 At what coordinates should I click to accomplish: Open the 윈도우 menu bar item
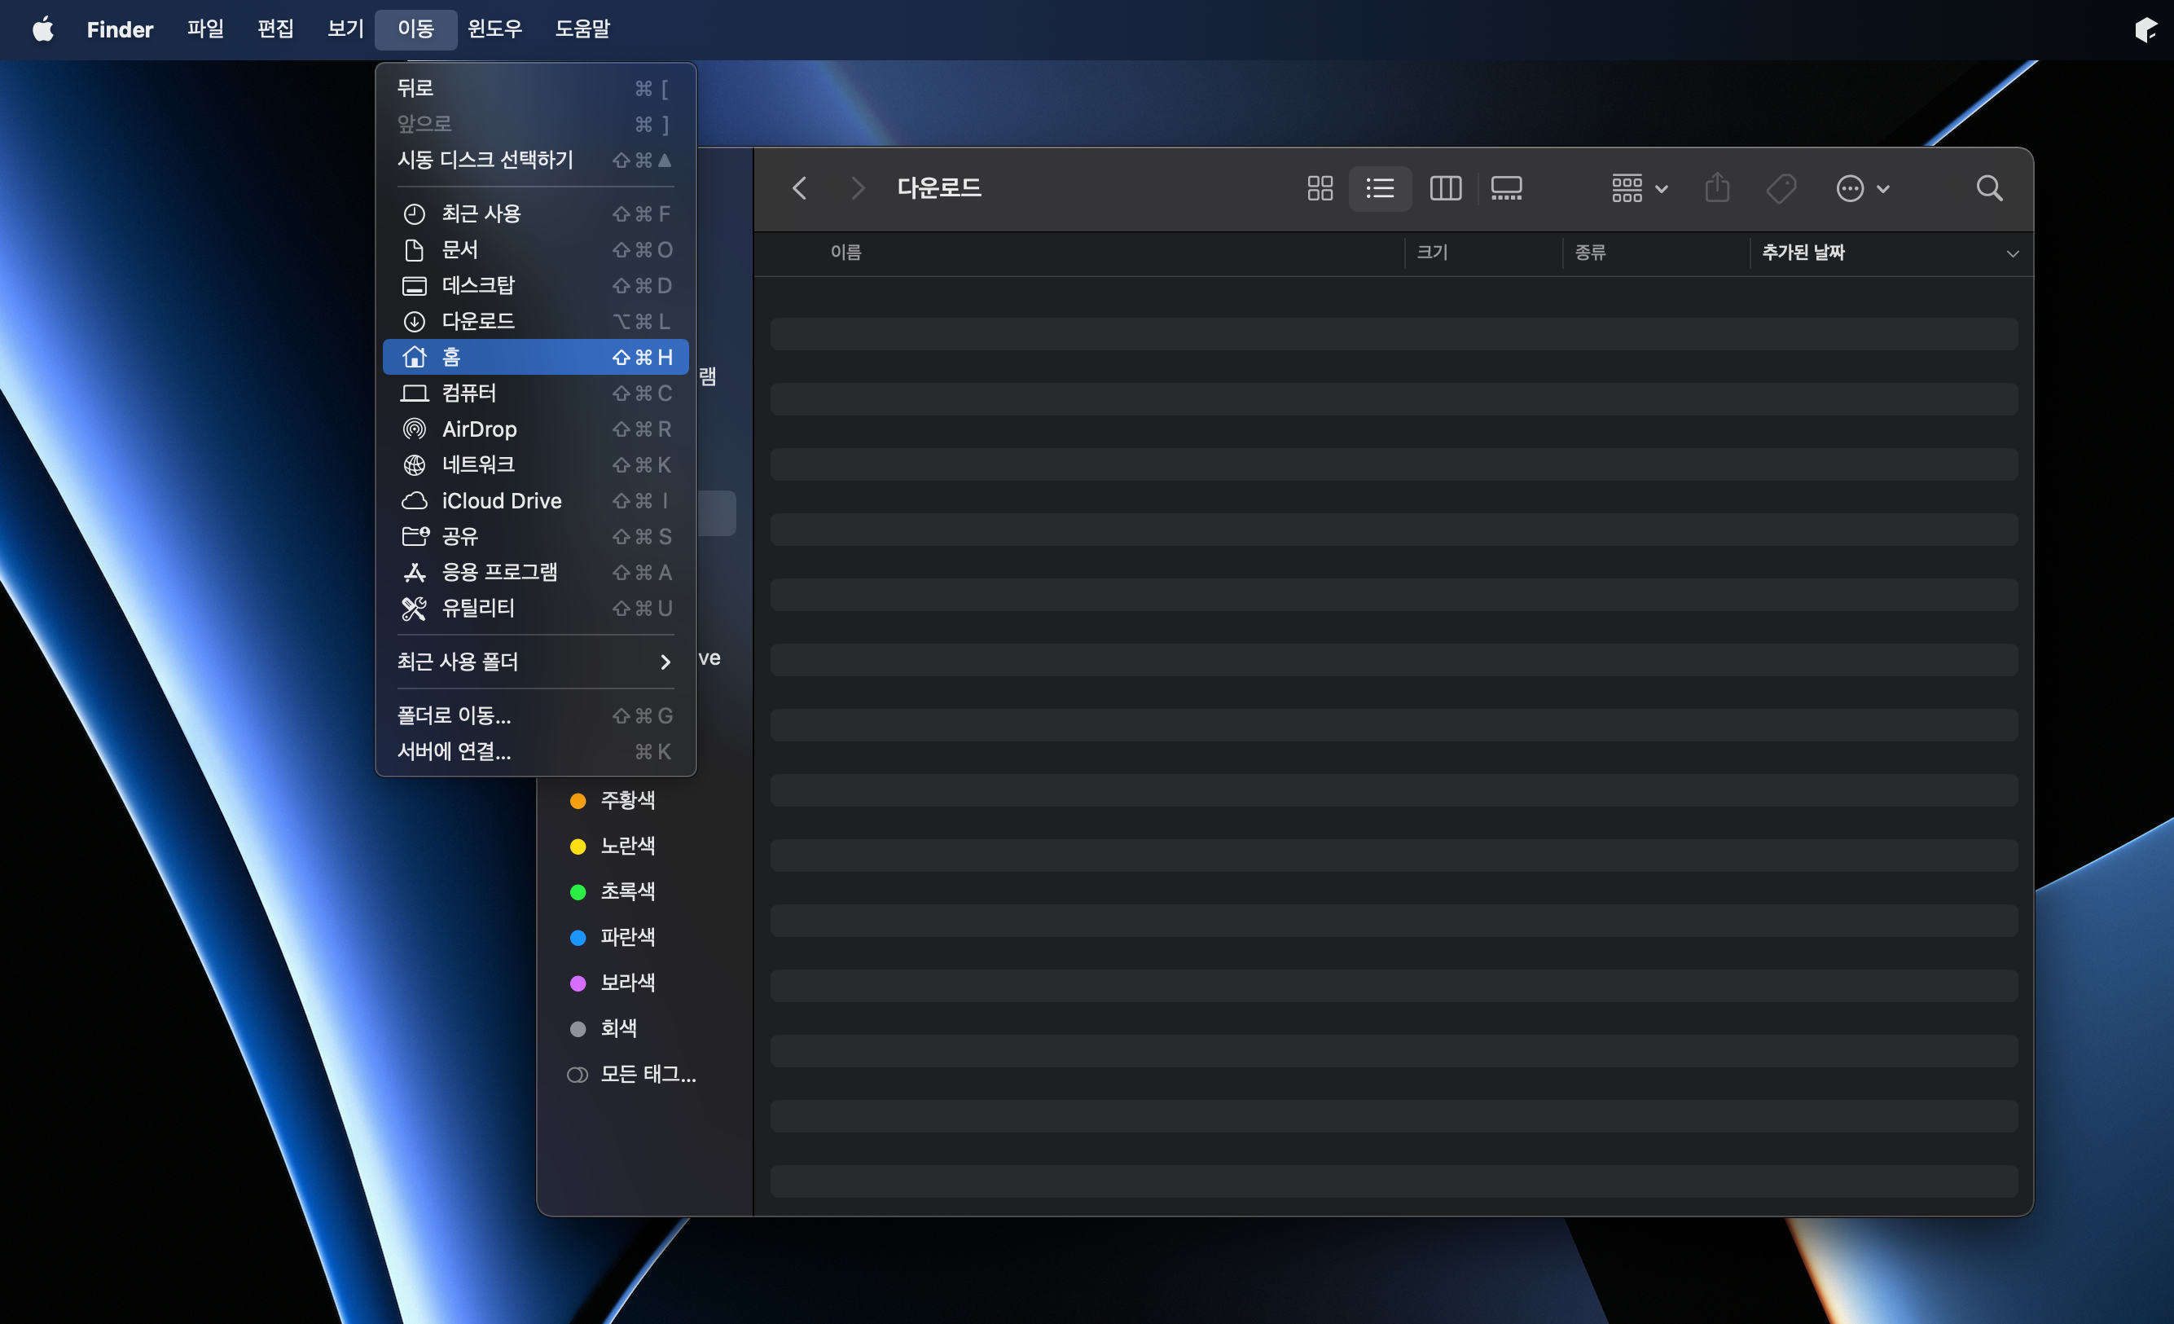pos(494,29)
